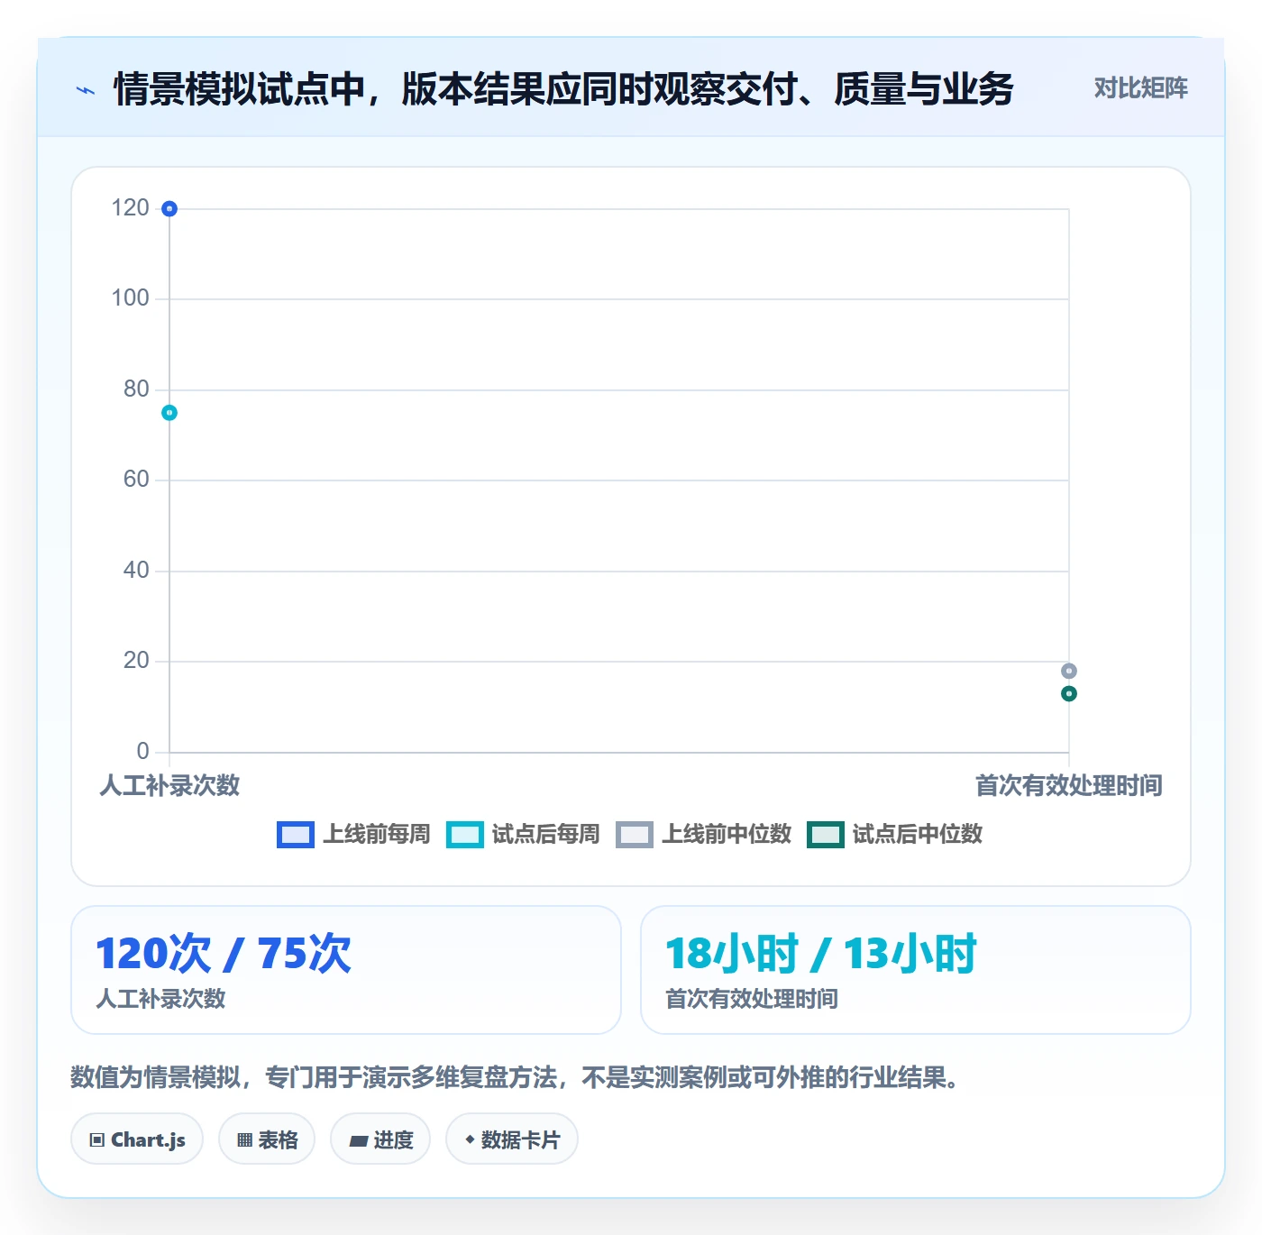The width and height of the screenshot is (1262, 1235).
Task: Click the y-axis label 60
Action: tap(136, 480)
